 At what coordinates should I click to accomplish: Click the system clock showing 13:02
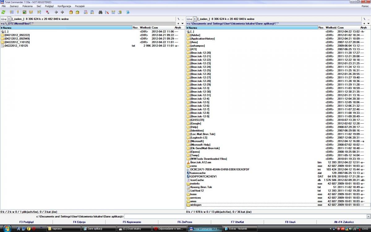pyautogui.click(x=365, y=229)
